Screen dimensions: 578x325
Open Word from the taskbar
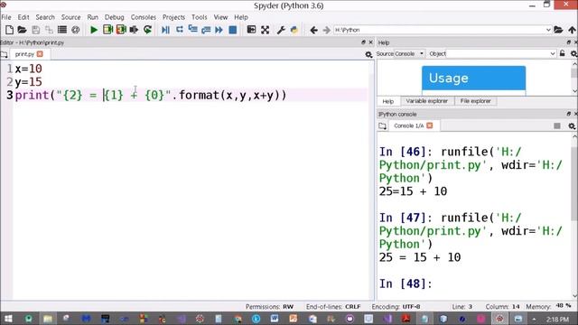pos(275,319)
